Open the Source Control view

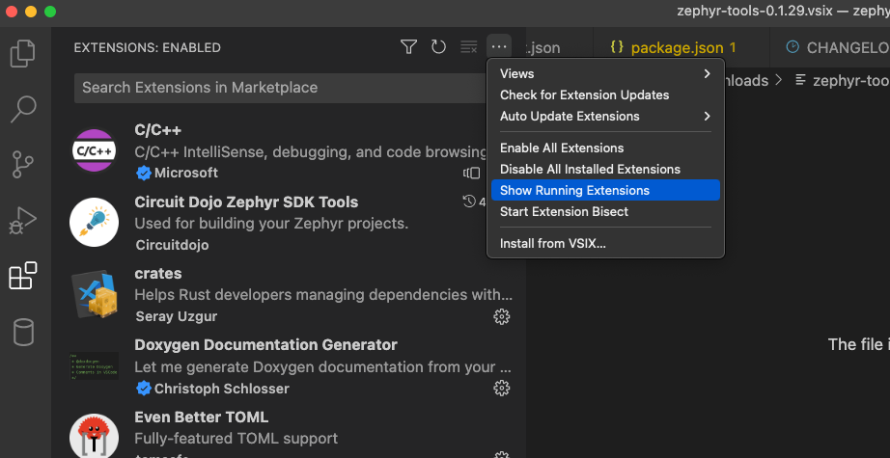[23, 164]
